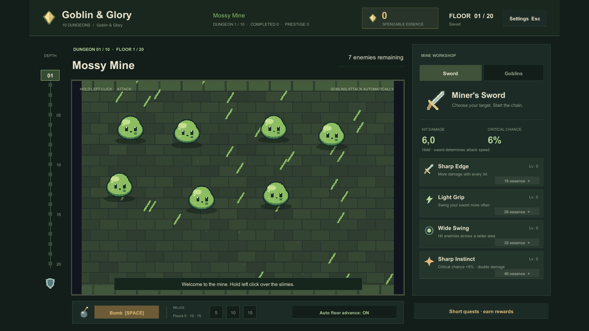Attack the bottom-left slime

[x=119, y=185]
